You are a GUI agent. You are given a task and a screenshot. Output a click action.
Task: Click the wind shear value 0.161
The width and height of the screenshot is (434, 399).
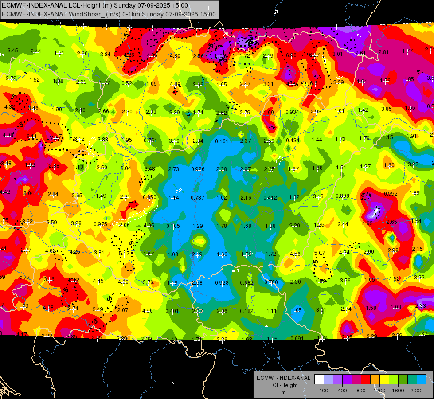click(222, 141)
